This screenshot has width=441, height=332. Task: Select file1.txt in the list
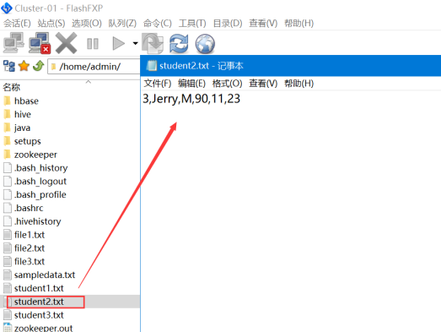(24, 235)
